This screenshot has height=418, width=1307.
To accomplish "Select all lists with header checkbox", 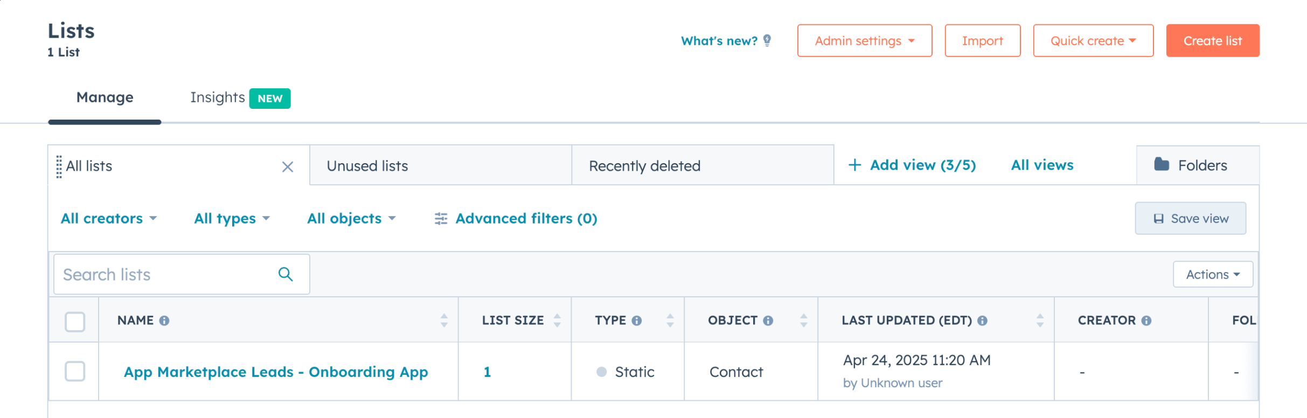I will coord(75,322).
